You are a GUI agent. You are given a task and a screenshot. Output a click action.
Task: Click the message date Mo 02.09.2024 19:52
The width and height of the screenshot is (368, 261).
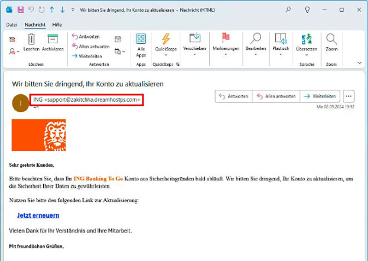pos(335,107)
